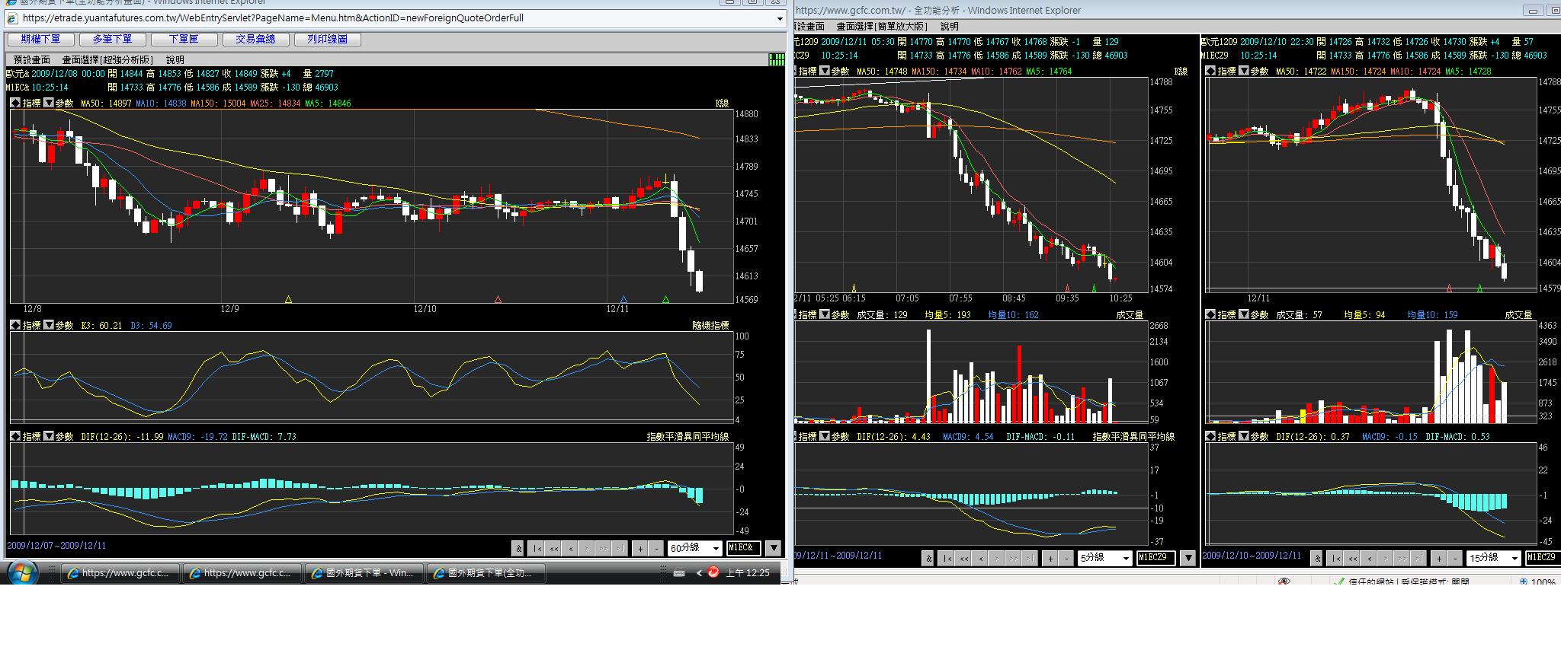Screen dimensions: 1561x650
Task: Open 参數 on the 5-min 成交量 panel
Action: click(x=839, y=314)
